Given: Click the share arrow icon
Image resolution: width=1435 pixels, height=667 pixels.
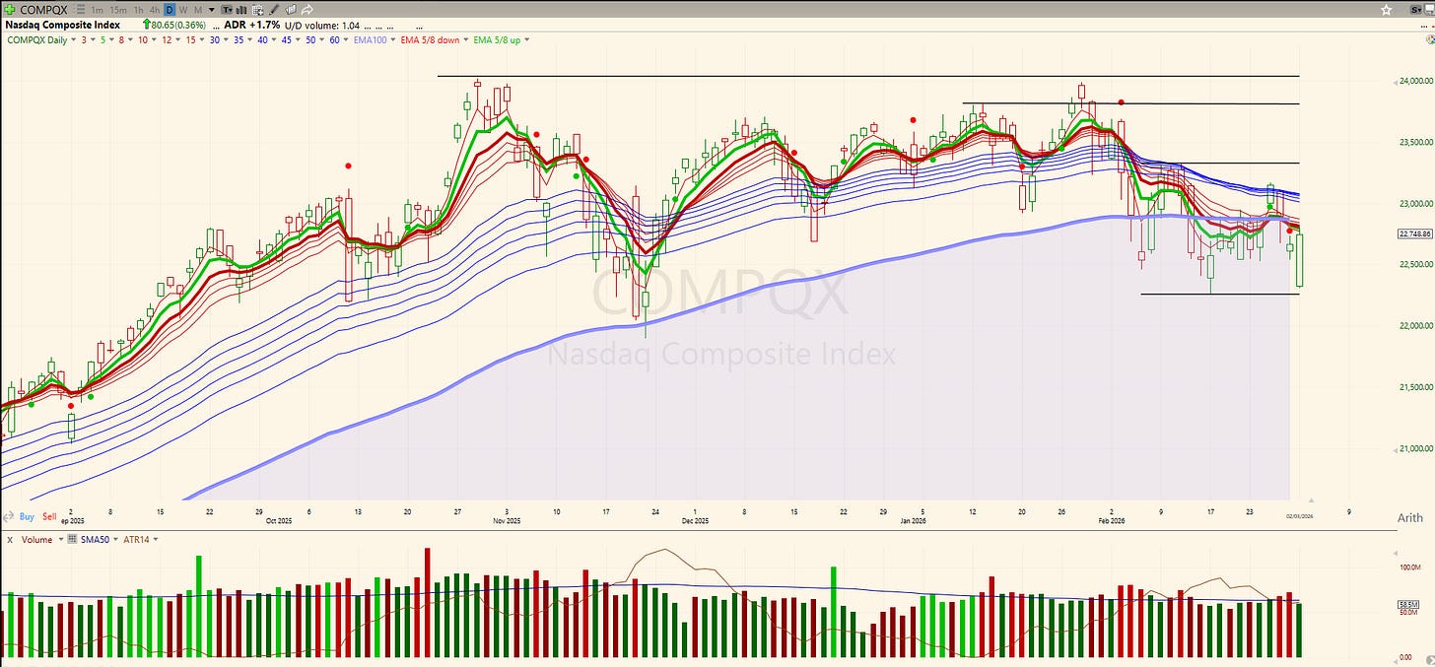Looking at the screenshot, I should tap(307, 10).
